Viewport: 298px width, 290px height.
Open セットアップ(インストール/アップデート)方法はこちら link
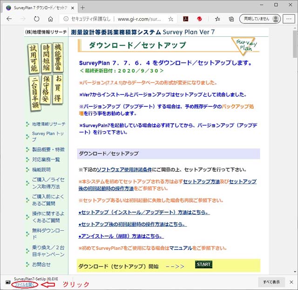pyautogui.click(x=144, y=212)
